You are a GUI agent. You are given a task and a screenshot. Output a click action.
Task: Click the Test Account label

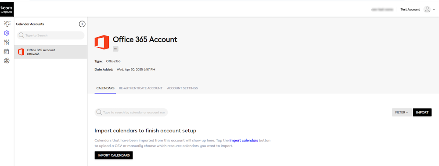pyautogui.click(x=410, y=10)
